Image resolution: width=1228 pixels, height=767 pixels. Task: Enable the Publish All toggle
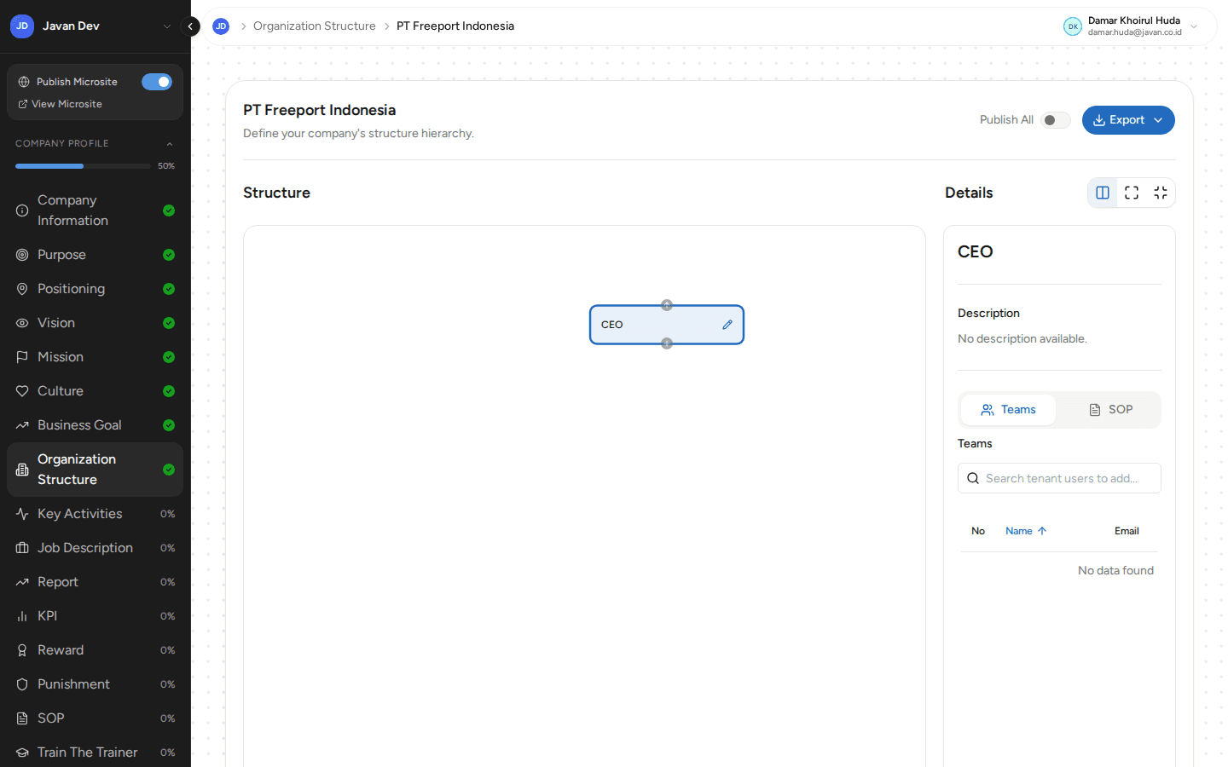point(1056,120)
